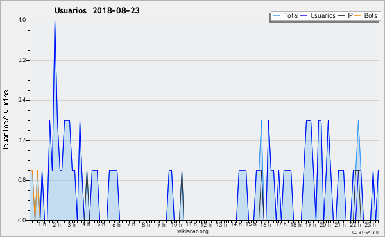Click the '16 h' x-axis label

tap(266, 224)
